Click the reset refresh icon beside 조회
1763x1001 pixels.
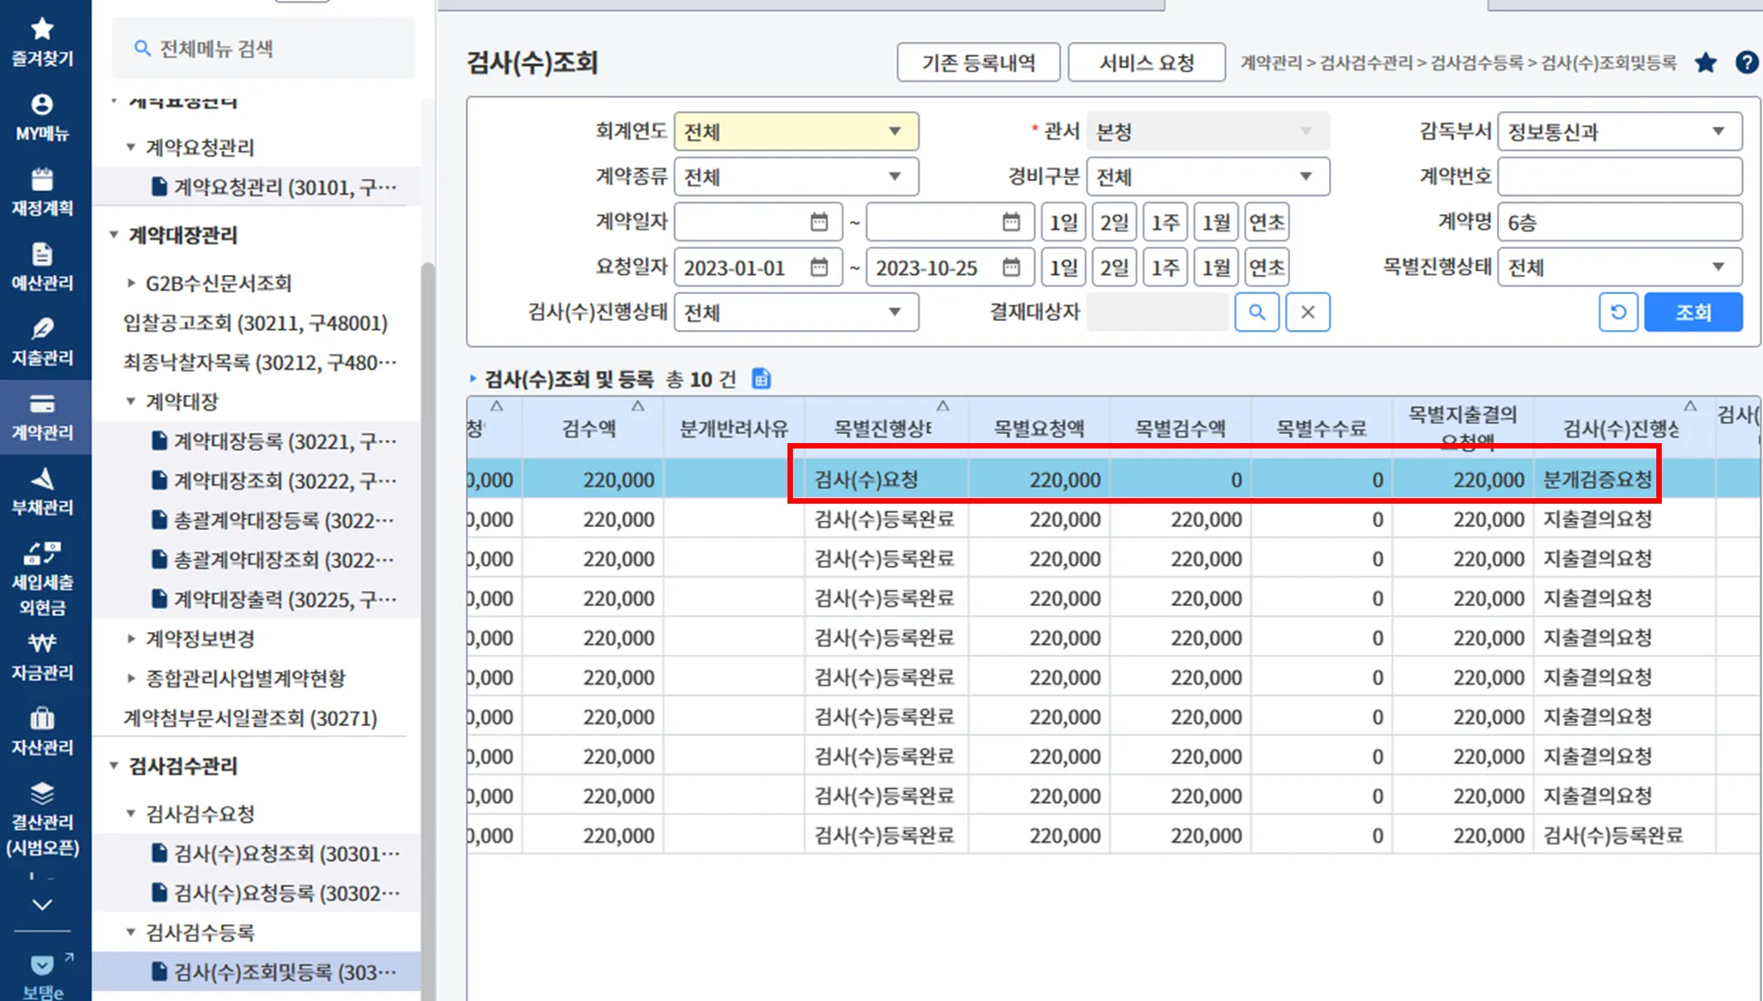pyautogui.click(x=1617, y=312)
